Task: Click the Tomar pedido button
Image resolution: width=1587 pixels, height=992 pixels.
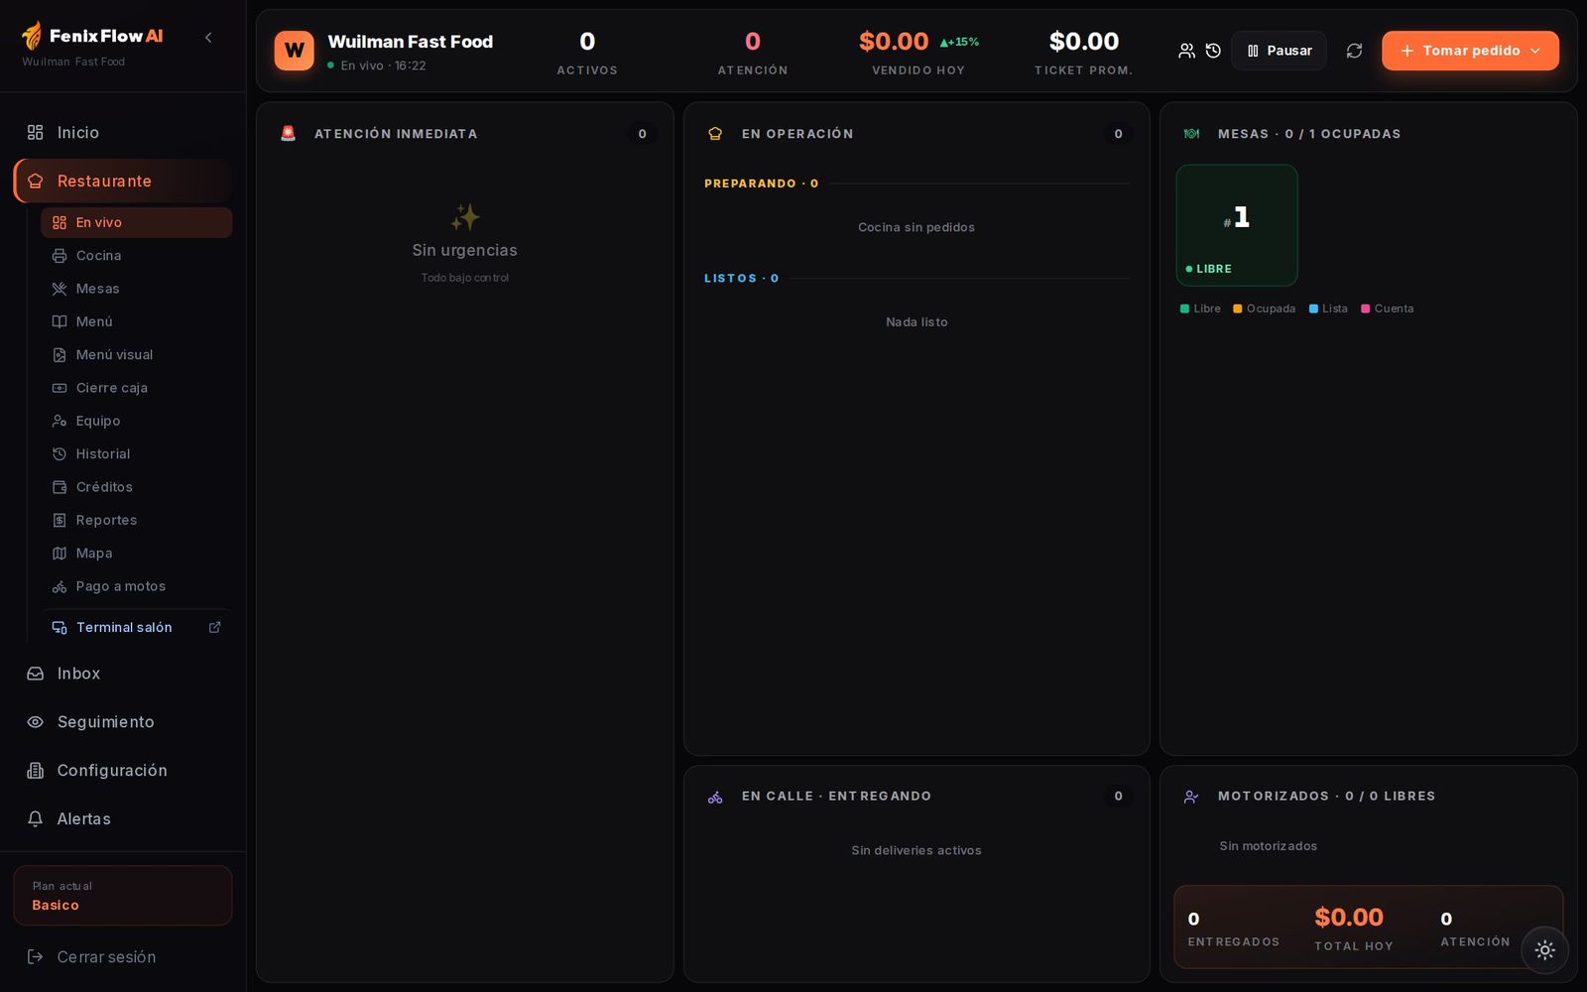Action: [x=1470, y=51]
